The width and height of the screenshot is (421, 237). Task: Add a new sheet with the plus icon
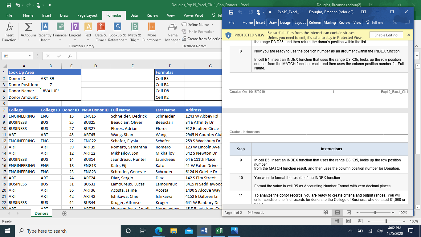[x=65, y=213]
